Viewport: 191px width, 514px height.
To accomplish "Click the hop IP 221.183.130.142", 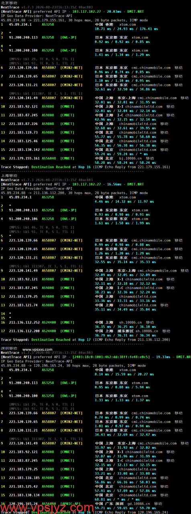I will click(24, 149).
